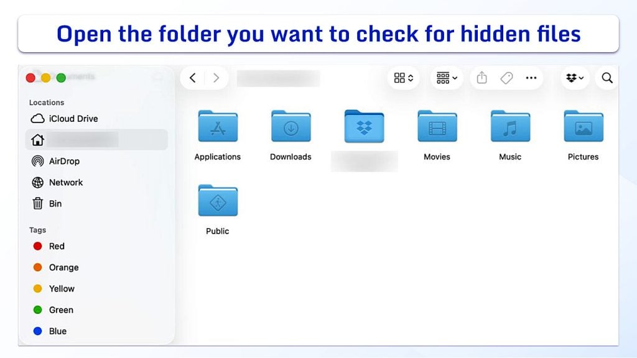Open the Downloads folder
637x358 pixels.
[x=291, y=126]
